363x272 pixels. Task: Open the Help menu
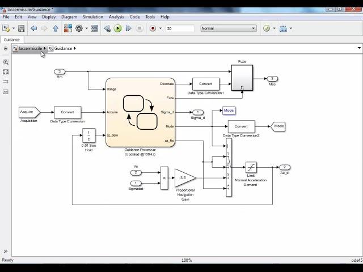coord(165,17)
